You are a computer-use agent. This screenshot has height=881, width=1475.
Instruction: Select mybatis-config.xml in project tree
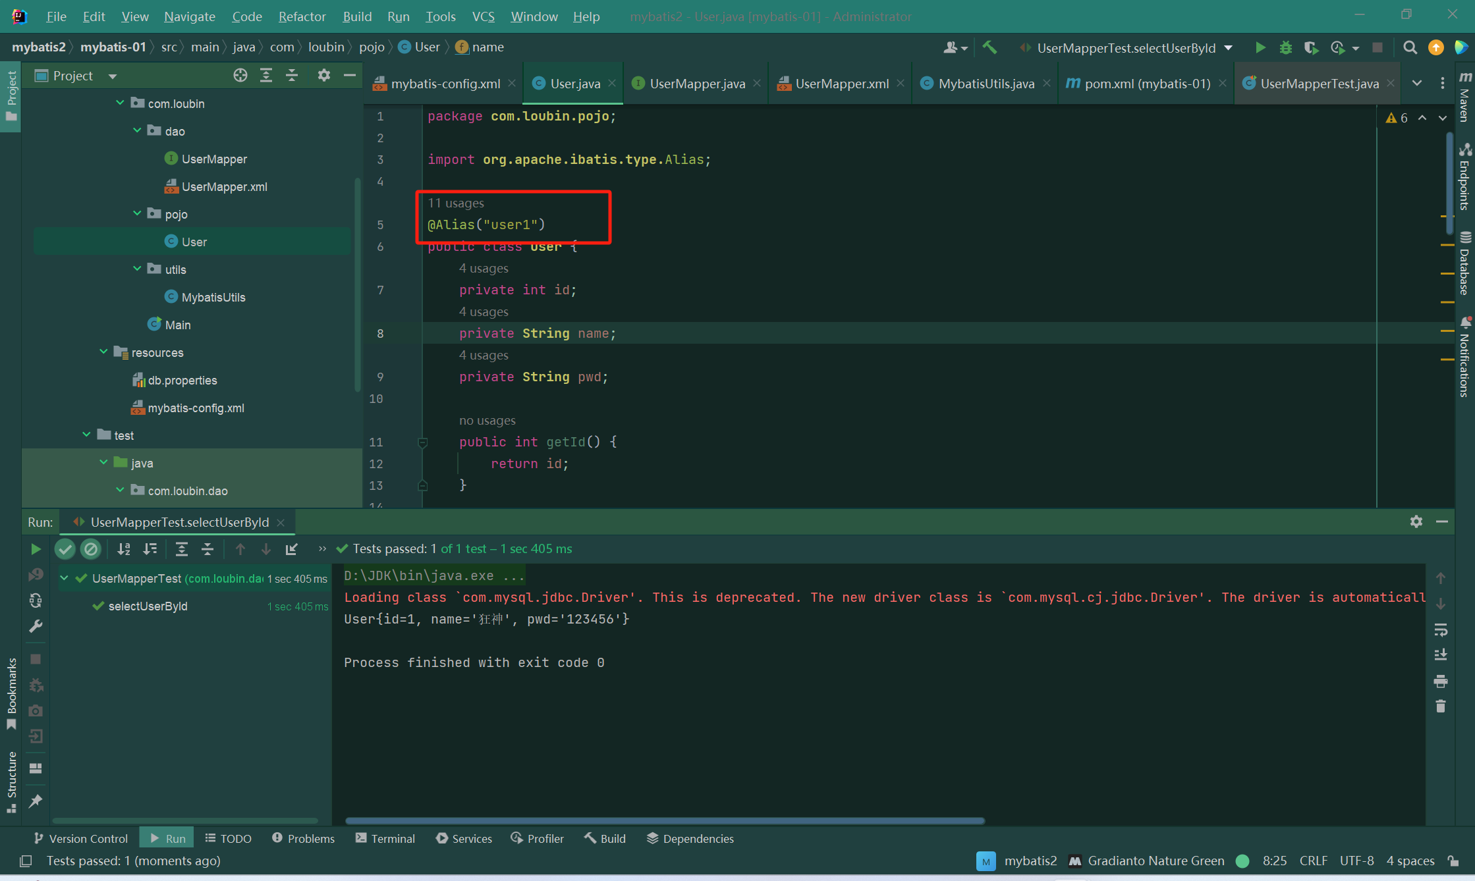pos(196,408)
